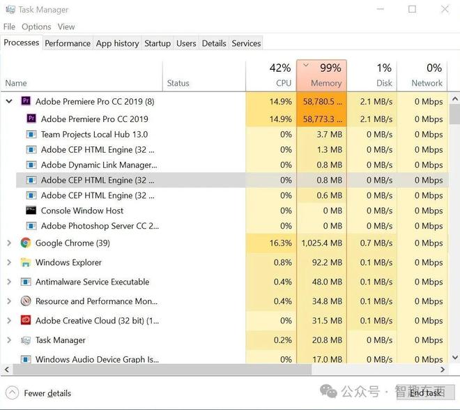Click the End task button
The width and height of the screenshot is (460, 410).
point(425,393)
